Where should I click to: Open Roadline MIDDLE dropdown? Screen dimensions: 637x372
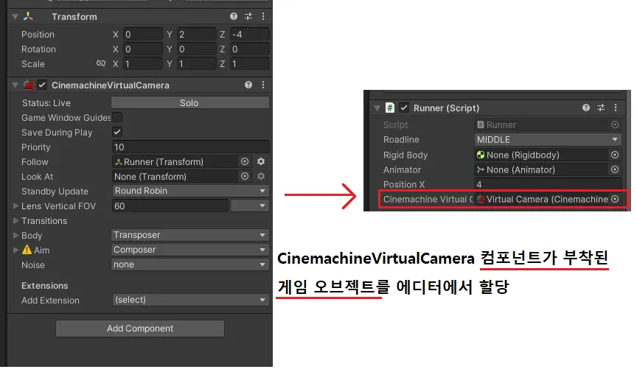(x=548, y=140)
